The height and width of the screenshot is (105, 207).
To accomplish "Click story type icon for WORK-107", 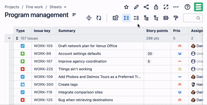I will [23, 61].
